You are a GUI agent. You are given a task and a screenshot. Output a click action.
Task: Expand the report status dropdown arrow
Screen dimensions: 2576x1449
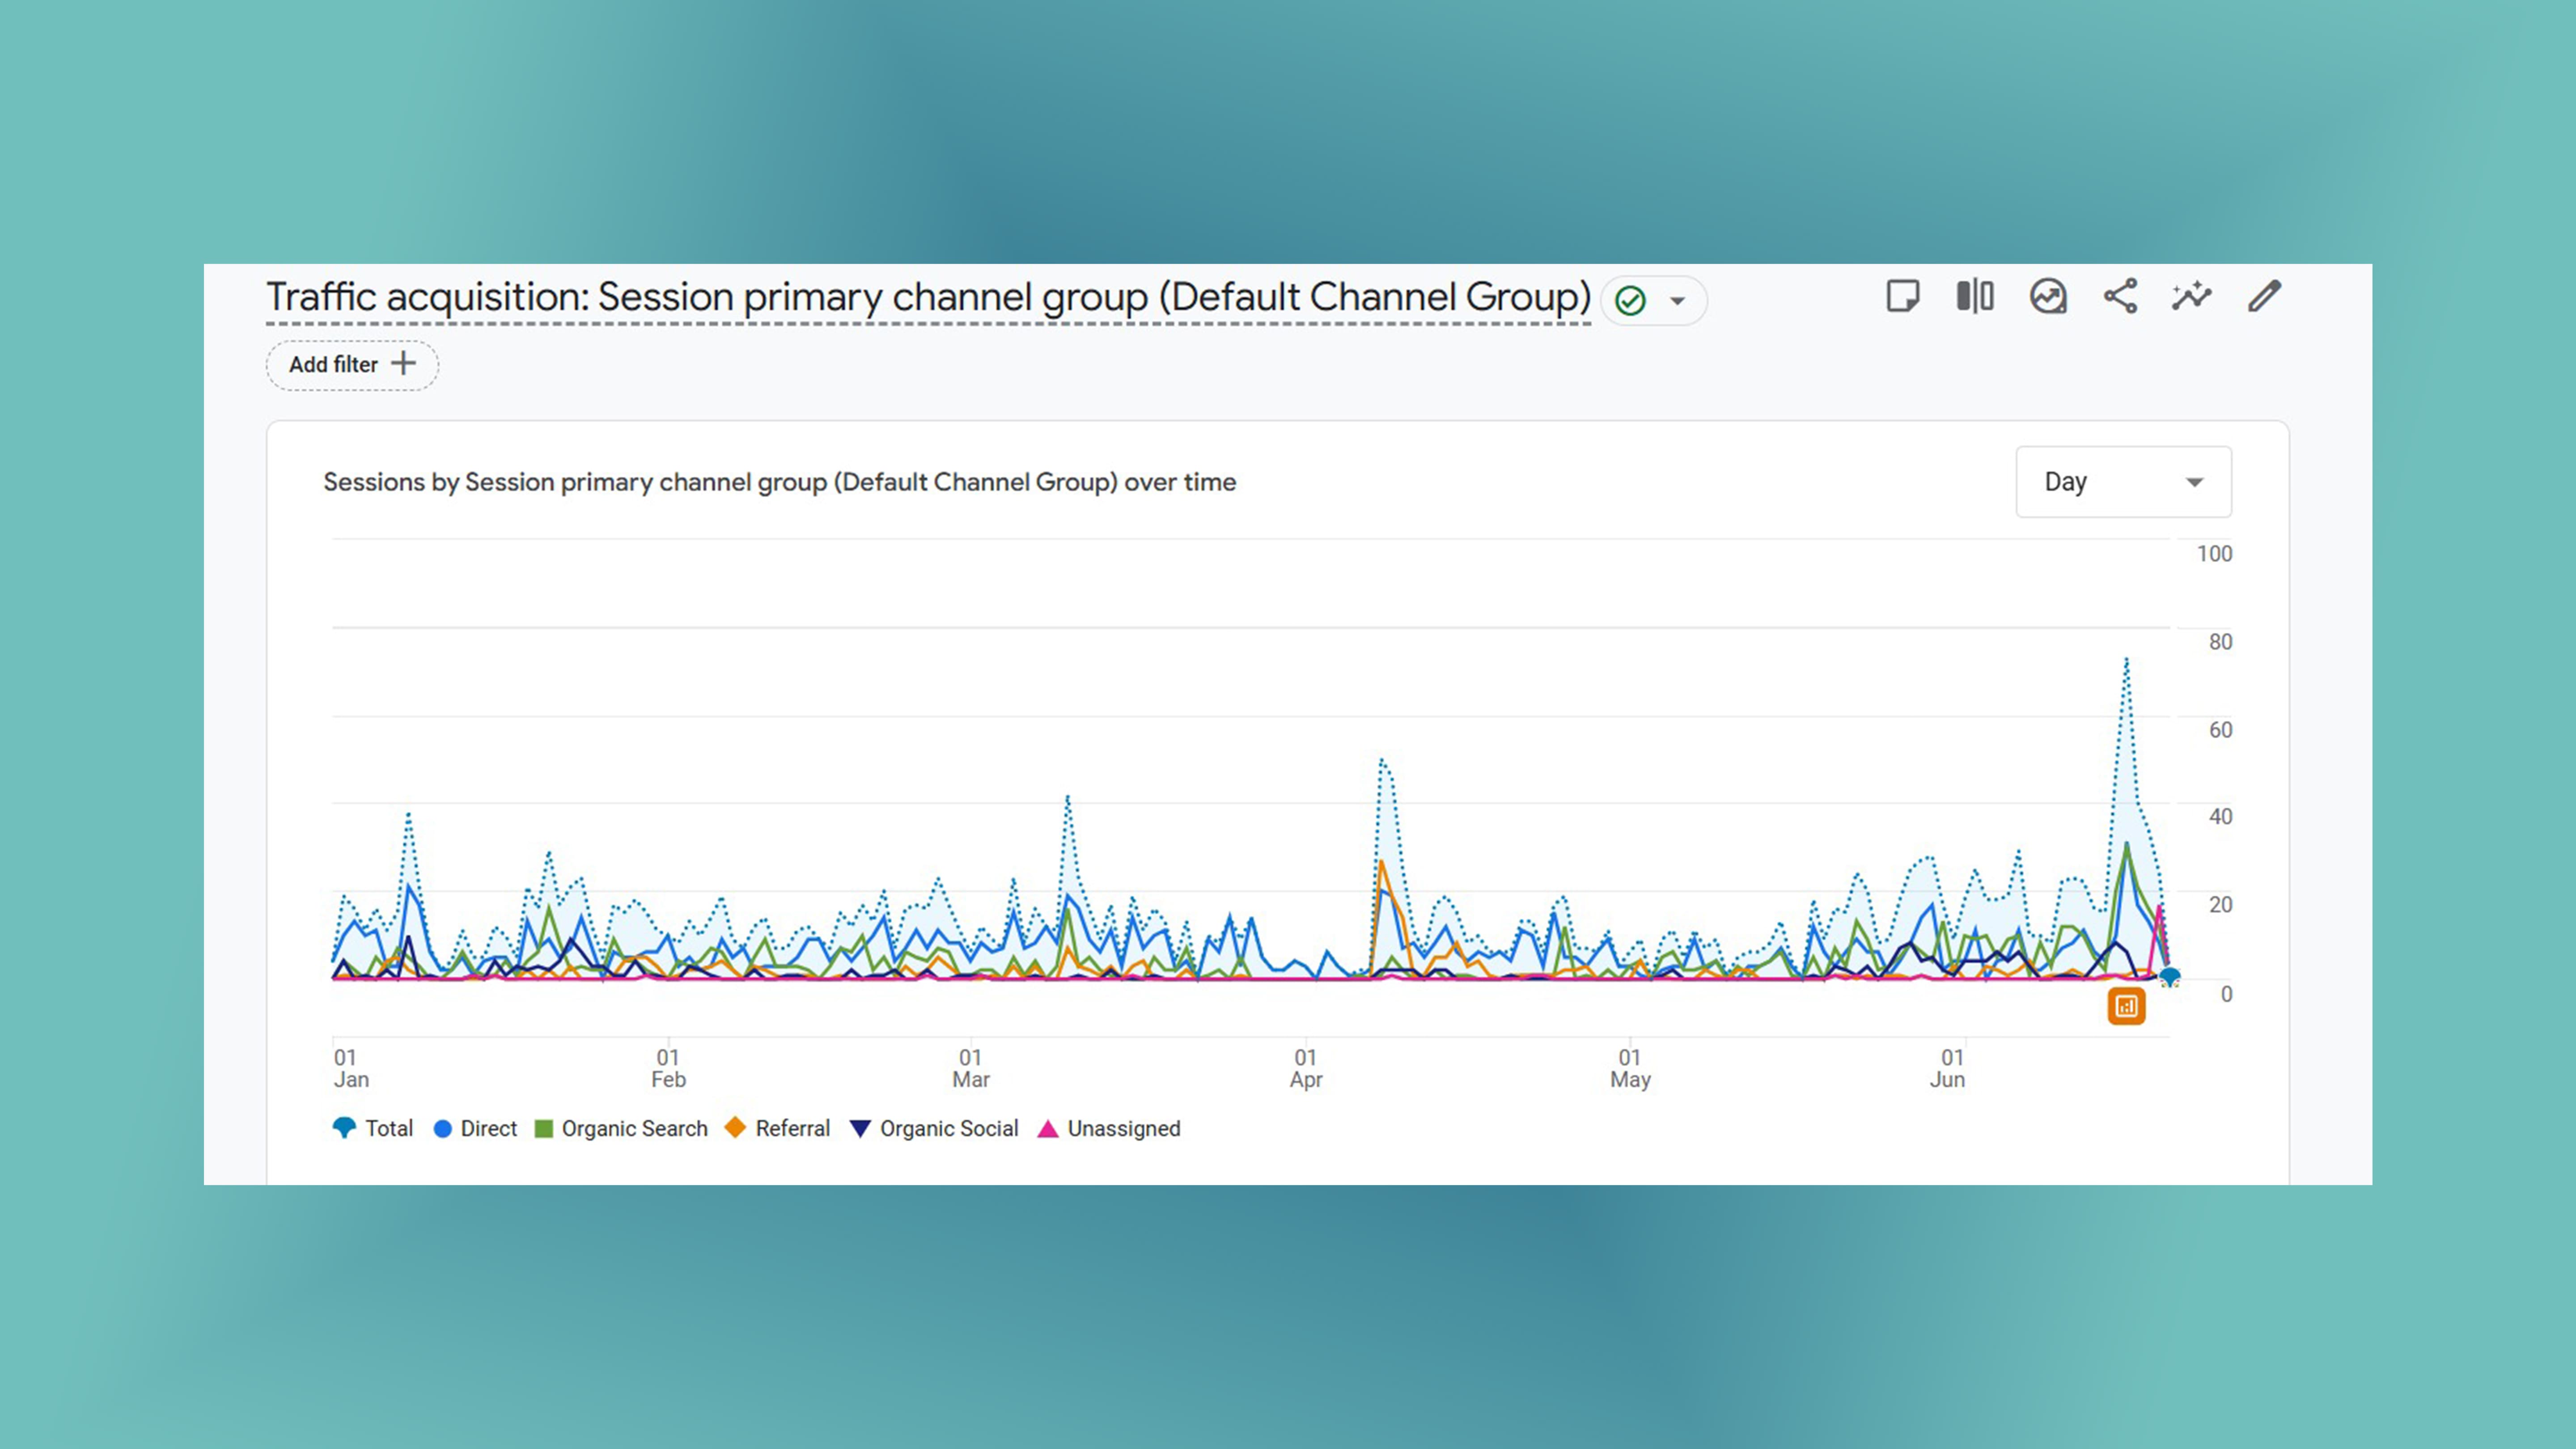pyautogui.click(x=1678, y=301)
